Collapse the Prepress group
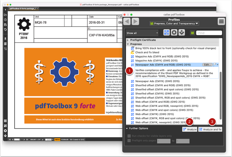232x157 pixels. pos(128,44)
